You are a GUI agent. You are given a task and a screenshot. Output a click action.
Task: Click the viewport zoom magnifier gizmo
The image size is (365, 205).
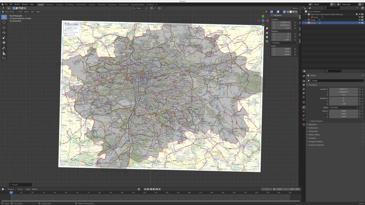click(x=267, y=29)
